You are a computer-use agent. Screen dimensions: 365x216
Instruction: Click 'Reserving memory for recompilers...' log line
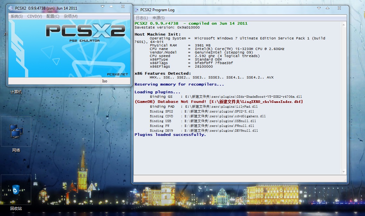179,84
